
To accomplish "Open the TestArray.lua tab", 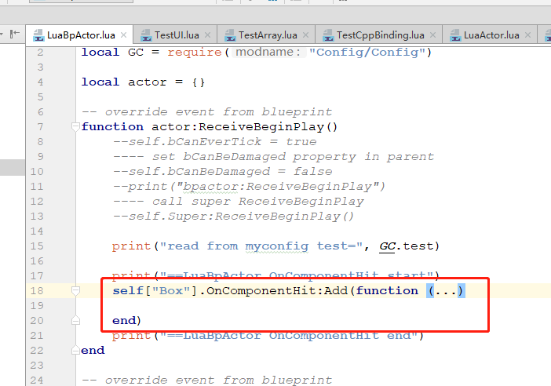I will (x=268, y=35).
